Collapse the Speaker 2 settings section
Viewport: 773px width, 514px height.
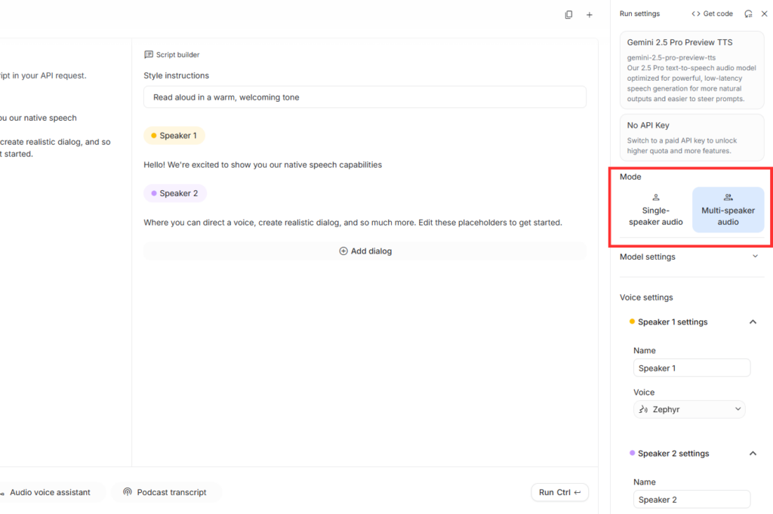coord(753,454)
